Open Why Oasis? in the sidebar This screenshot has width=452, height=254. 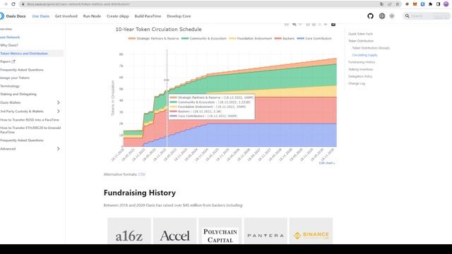coord(9,45)
